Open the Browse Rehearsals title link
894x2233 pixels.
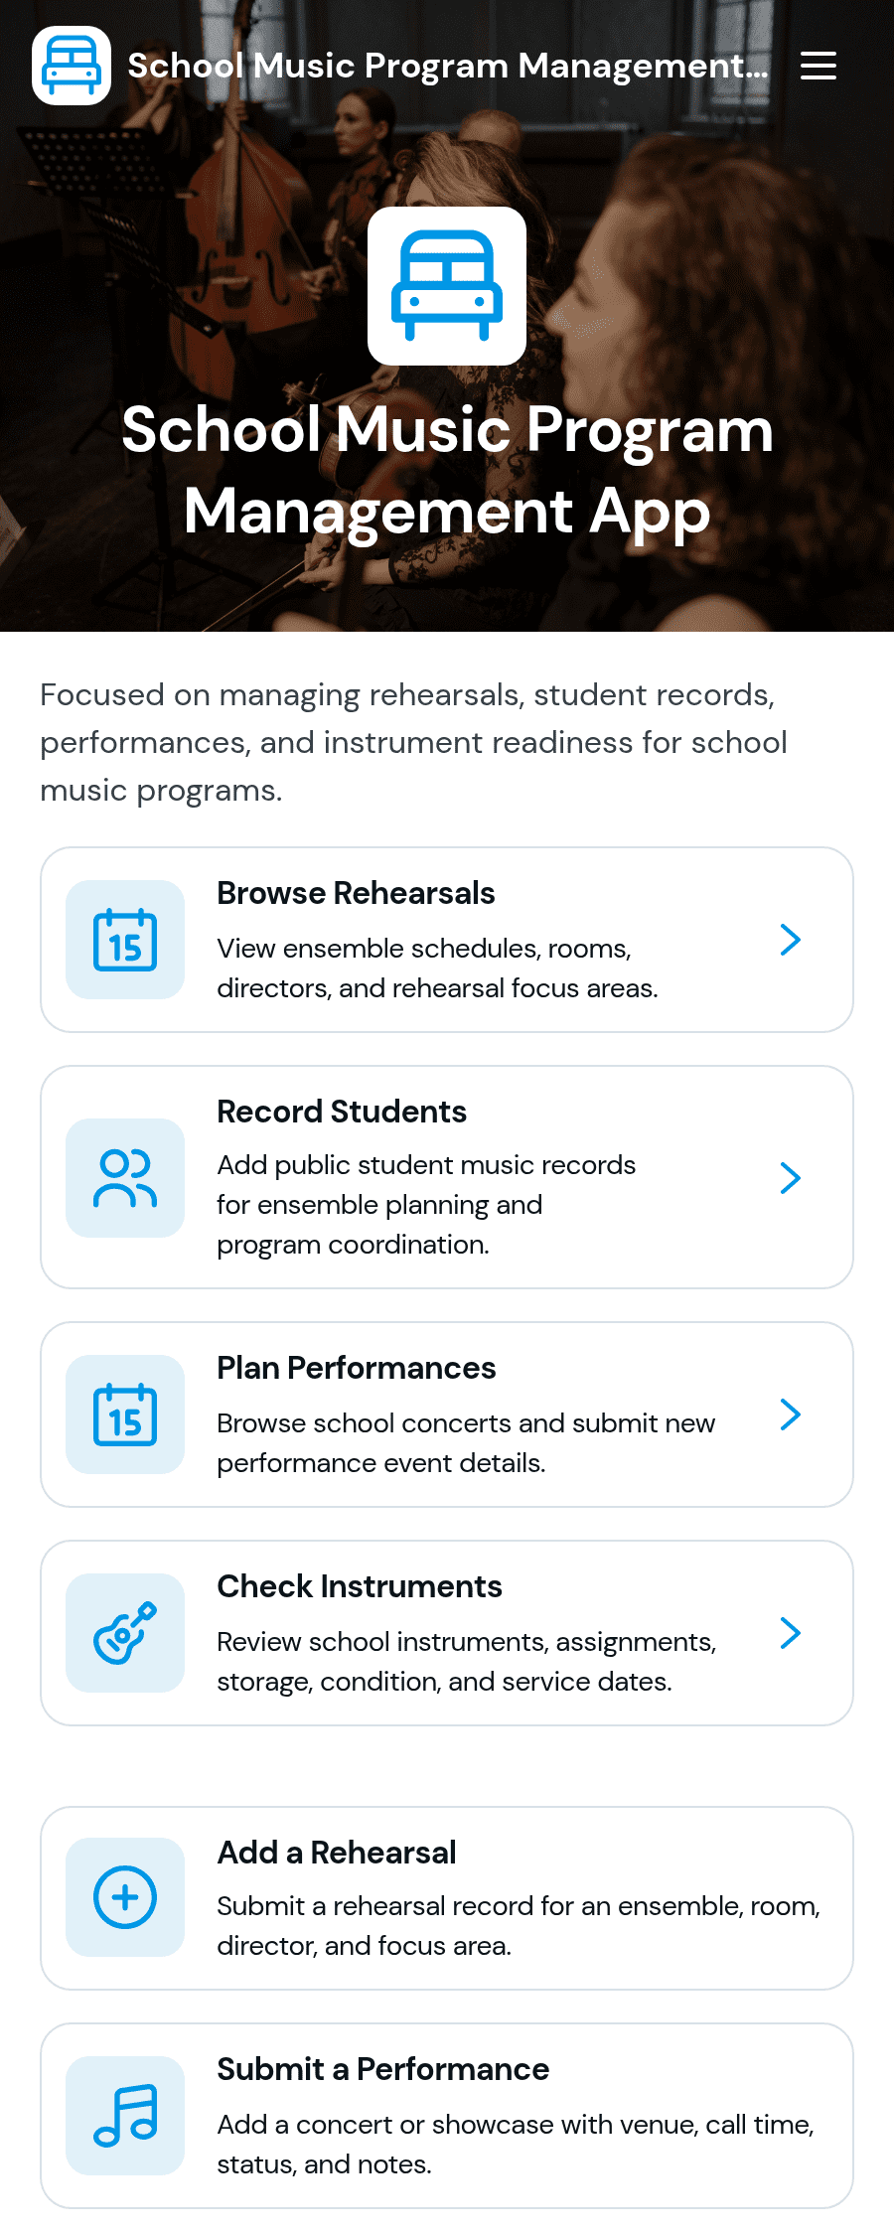pos(356,893)
